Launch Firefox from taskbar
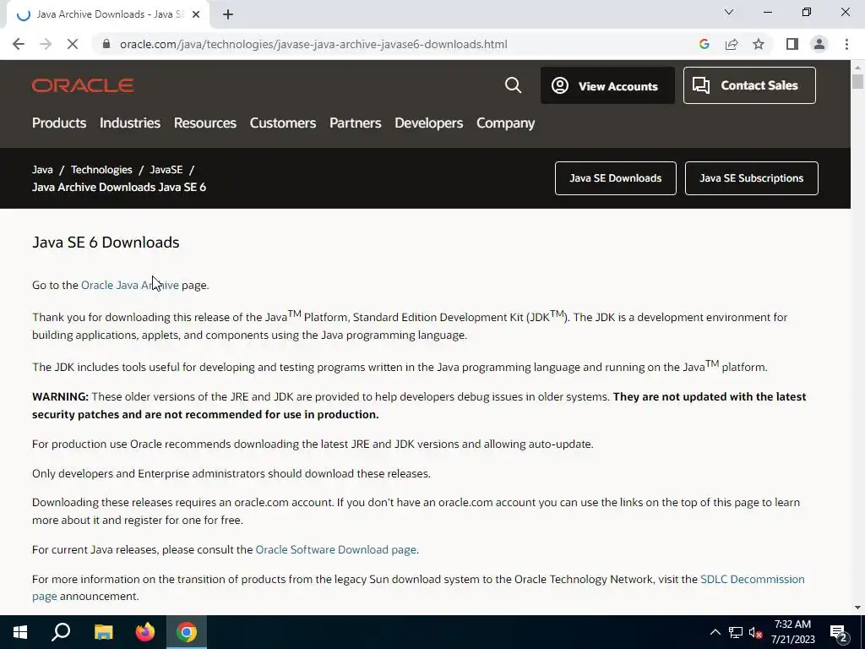The height and width of the screenshot is (649, 865). (x=145, y=632)
